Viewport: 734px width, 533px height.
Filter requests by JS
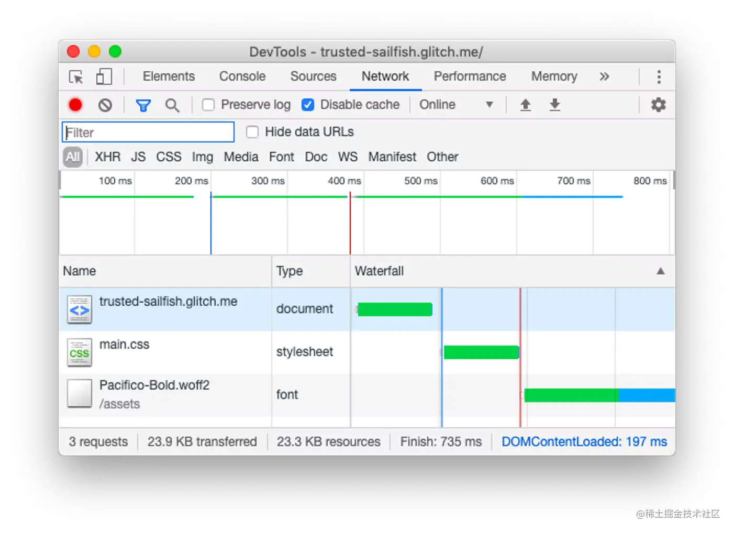click(138, 157)
